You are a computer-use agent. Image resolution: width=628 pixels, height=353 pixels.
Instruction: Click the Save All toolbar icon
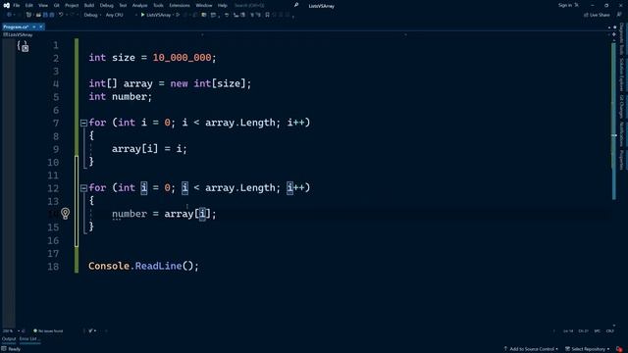(52, 15)
